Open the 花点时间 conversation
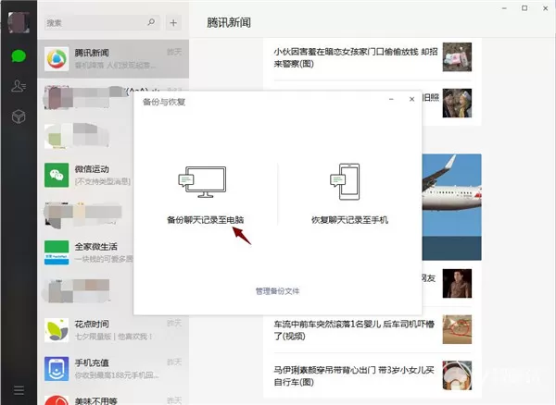Viewport: 556px width, 405px height. click(x=113, y=330)
